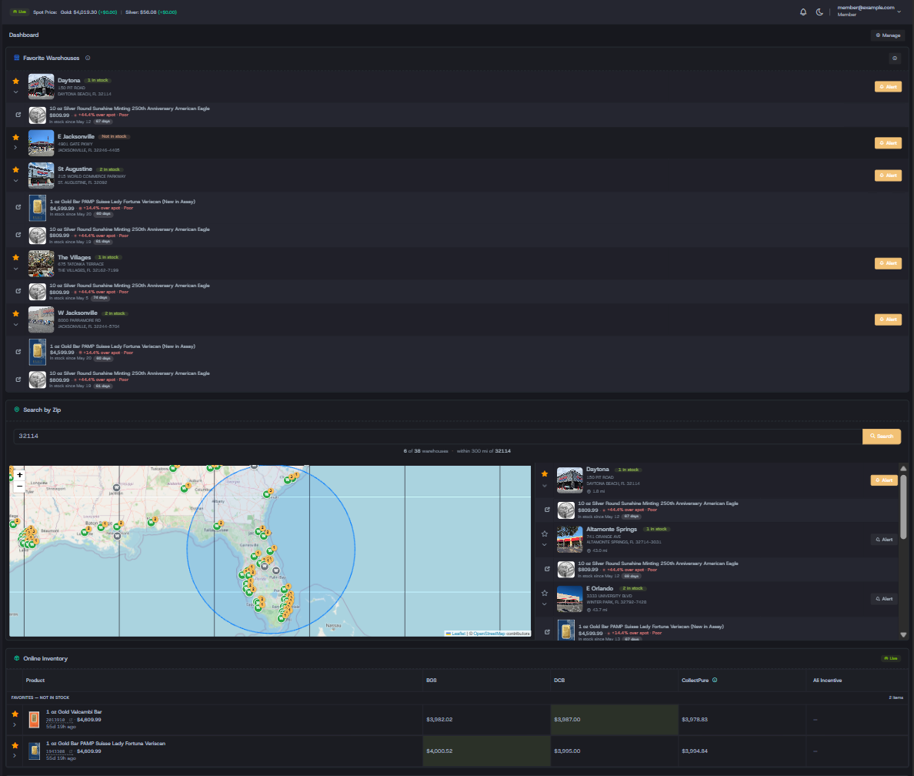Screen dimensions: 914x776
Task: Expand 1 oz Gold Valcambi Bar row
Action: click(15, 724)
